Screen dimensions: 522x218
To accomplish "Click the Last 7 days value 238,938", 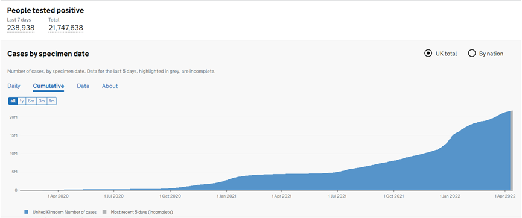I will click(21, 28).
